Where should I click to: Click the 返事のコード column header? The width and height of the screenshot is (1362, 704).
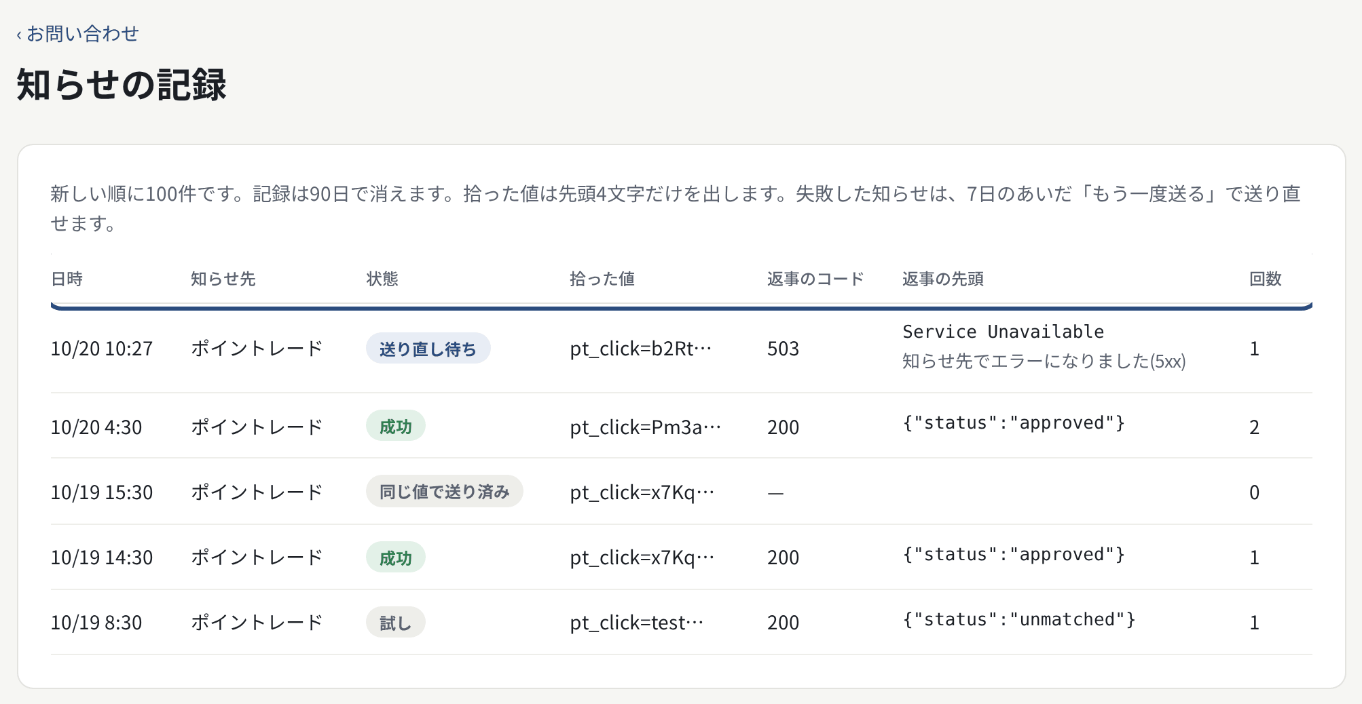[815, 279]
